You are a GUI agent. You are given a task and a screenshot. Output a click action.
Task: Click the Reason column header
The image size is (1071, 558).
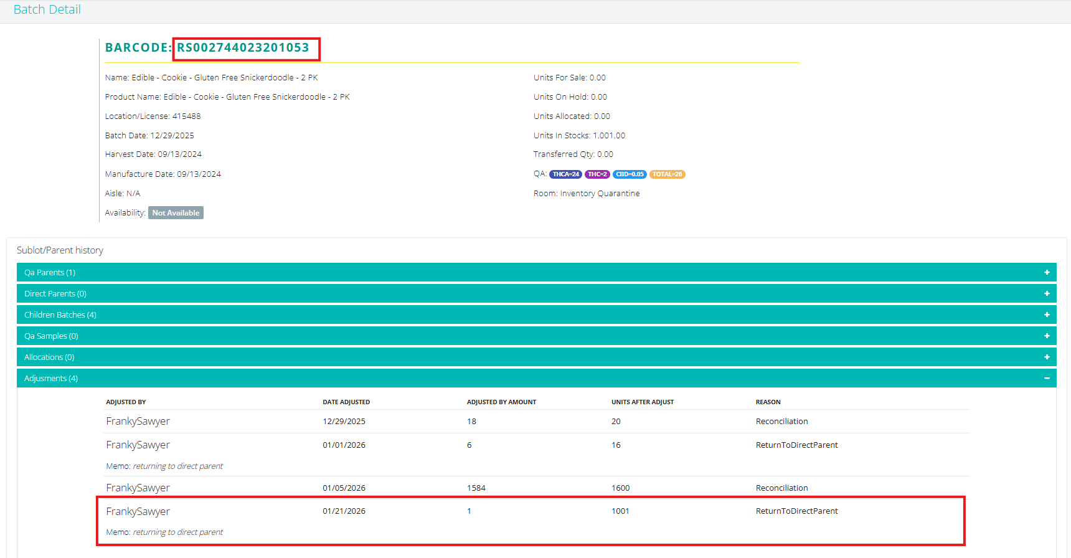click(x=768, y=402)
